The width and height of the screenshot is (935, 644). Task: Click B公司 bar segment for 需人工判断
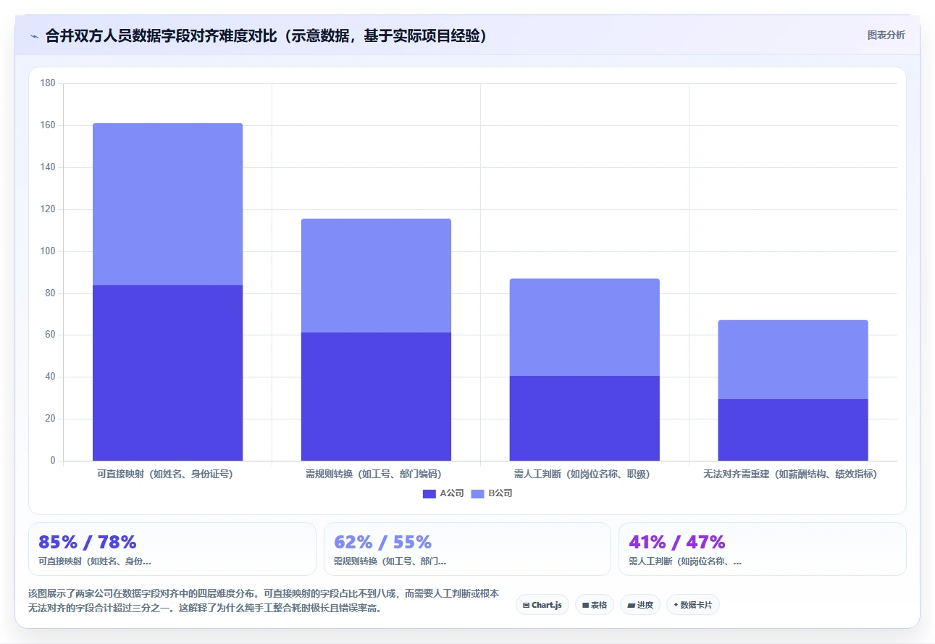pos(584,327)
